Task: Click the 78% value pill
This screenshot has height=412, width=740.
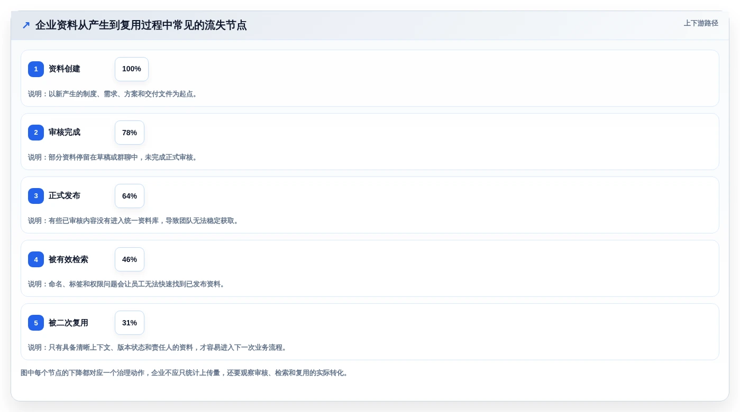Action: [x=130, y=133]
